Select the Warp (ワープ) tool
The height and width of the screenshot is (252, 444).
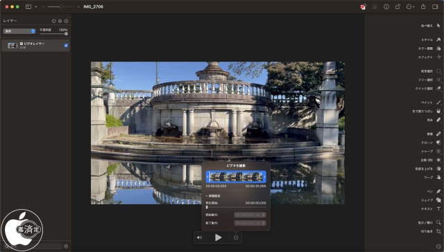click(438, 177)
